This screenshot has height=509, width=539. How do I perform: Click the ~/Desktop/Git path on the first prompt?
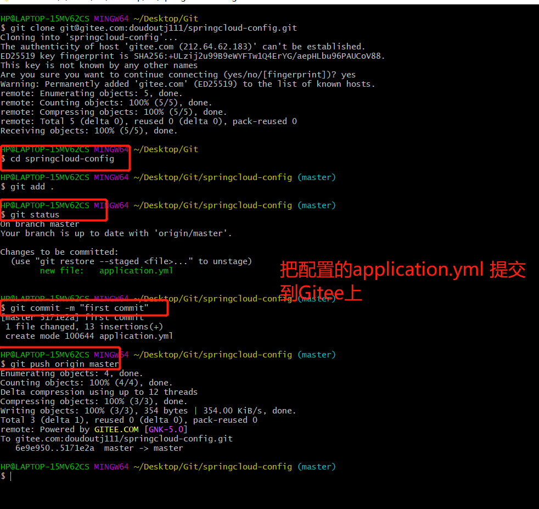(166, 19)
